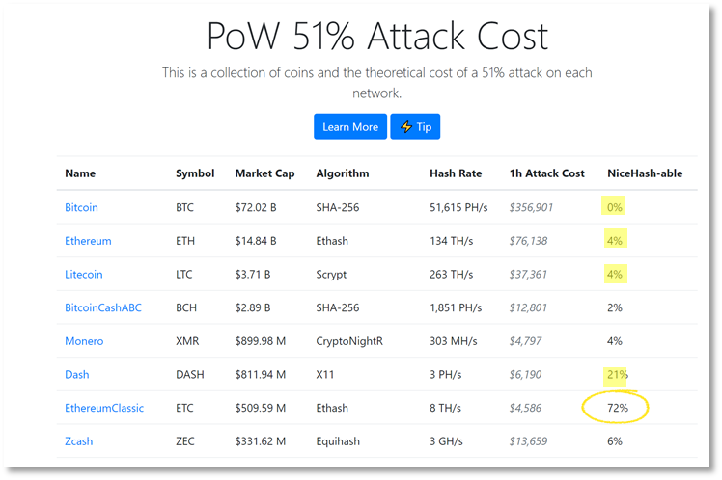The width and height of the screenshot is (722, 480).
Task: Click the Market Cap column header
Action: tap(264, 173)
